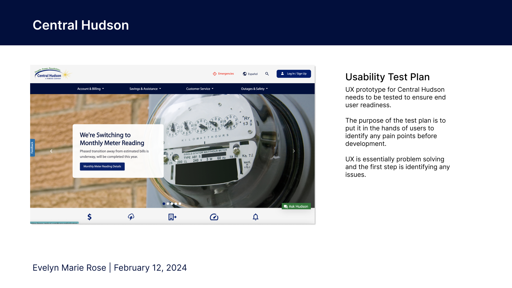Click the storm cloud outage icon
Viewport: 512px width, 288px height.
[x=131, y=217]
